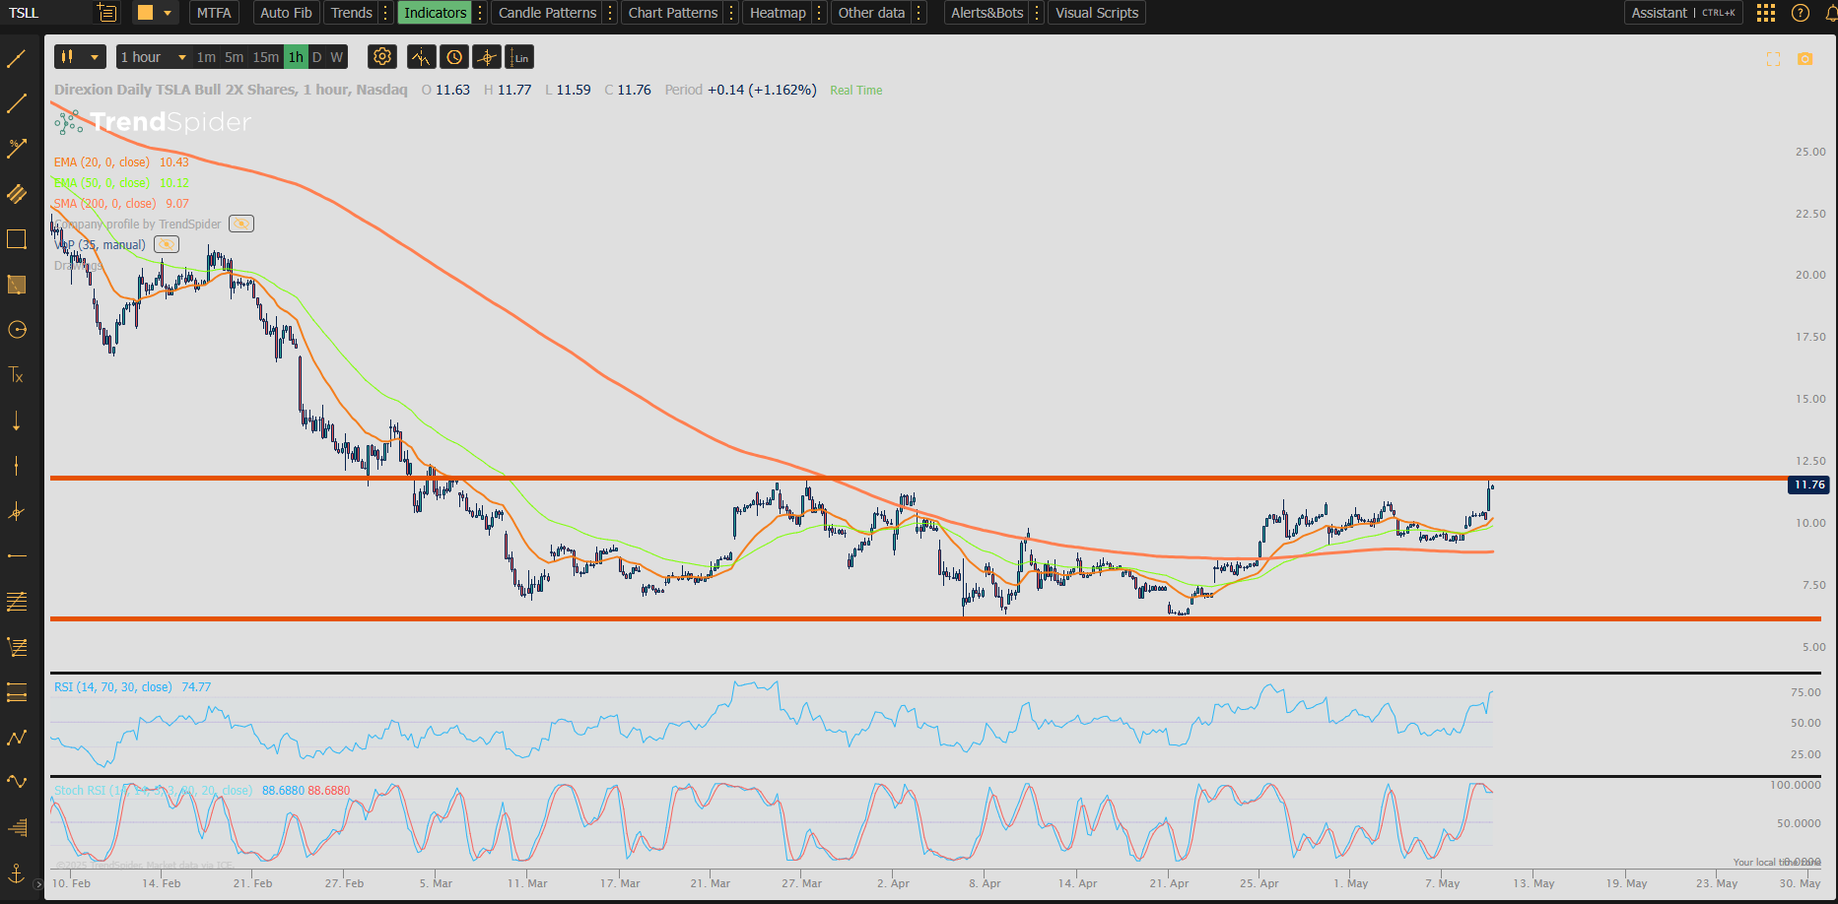The width and height of the screenshot is (1838, 904).
Task: Toggle the Auto Fib button
Action: 286,13
